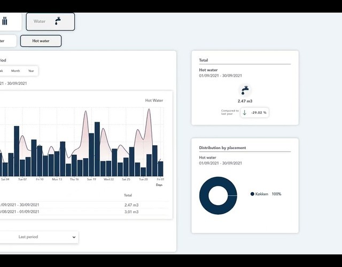Click the chevron on Last period selector

74,237
